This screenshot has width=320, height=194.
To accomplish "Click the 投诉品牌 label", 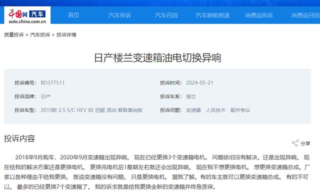I will tap(25, 96).
